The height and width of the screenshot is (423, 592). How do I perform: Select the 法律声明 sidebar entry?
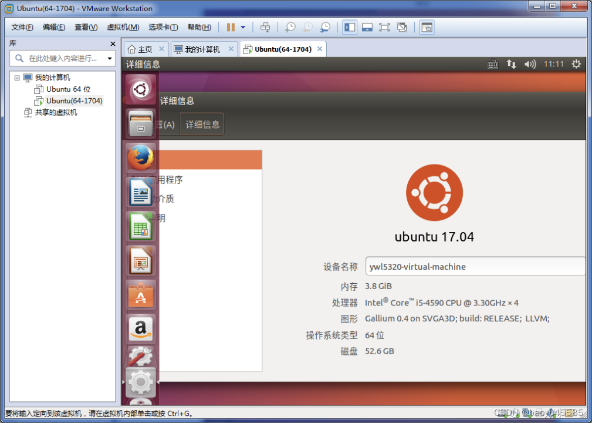210,218
